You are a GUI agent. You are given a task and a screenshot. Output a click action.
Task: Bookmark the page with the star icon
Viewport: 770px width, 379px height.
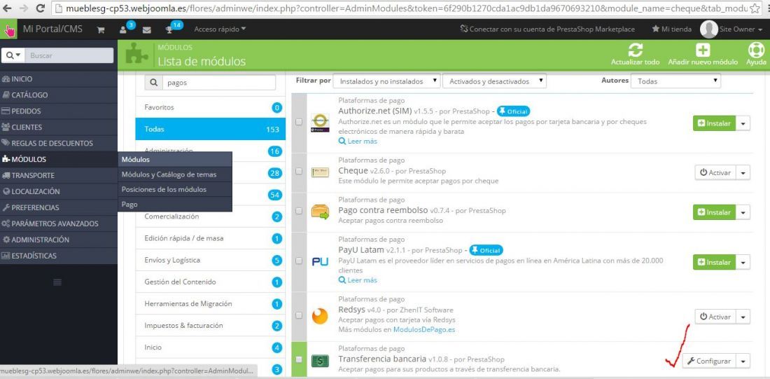(x=755, y=8)
